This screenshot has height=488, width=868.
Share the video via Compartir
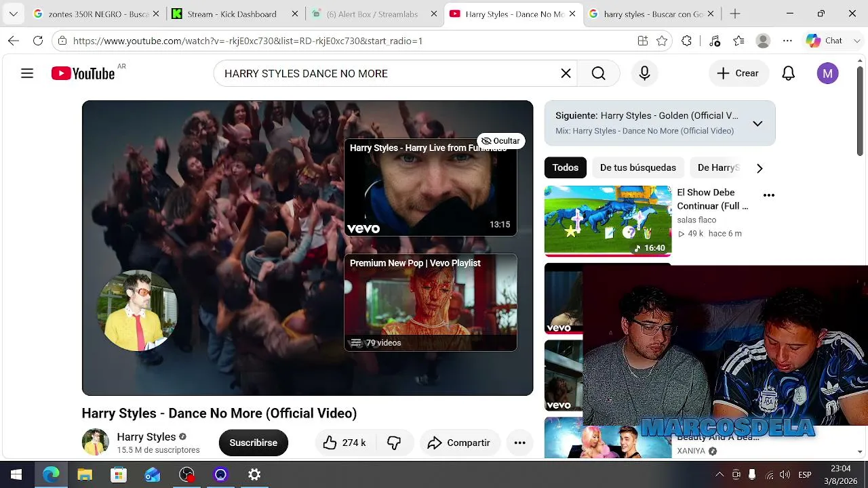click(459, 443)
